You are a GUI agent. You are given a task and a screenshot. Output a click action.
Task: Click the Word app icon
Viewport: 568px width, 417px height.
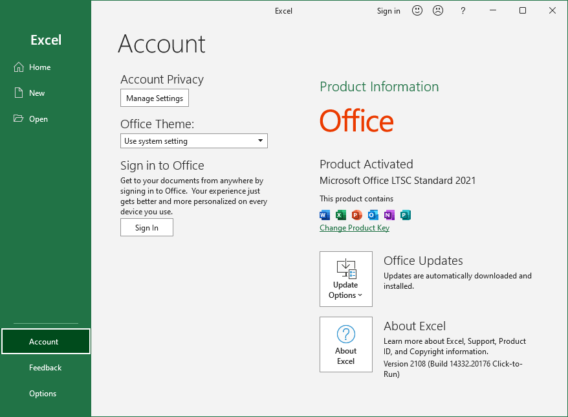[325, 215]
